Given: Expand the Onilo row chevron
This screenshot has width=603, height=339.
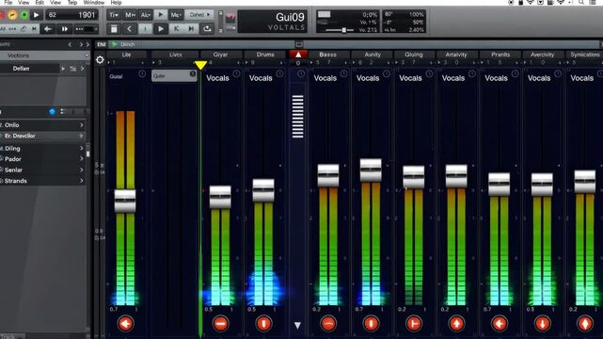Looking at the screenshot, I should [82, 125].
